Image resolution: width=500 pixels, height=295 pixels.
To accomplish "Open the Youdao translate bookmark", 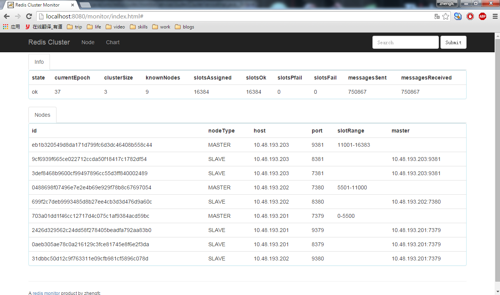I will click(x=44, y=27).
